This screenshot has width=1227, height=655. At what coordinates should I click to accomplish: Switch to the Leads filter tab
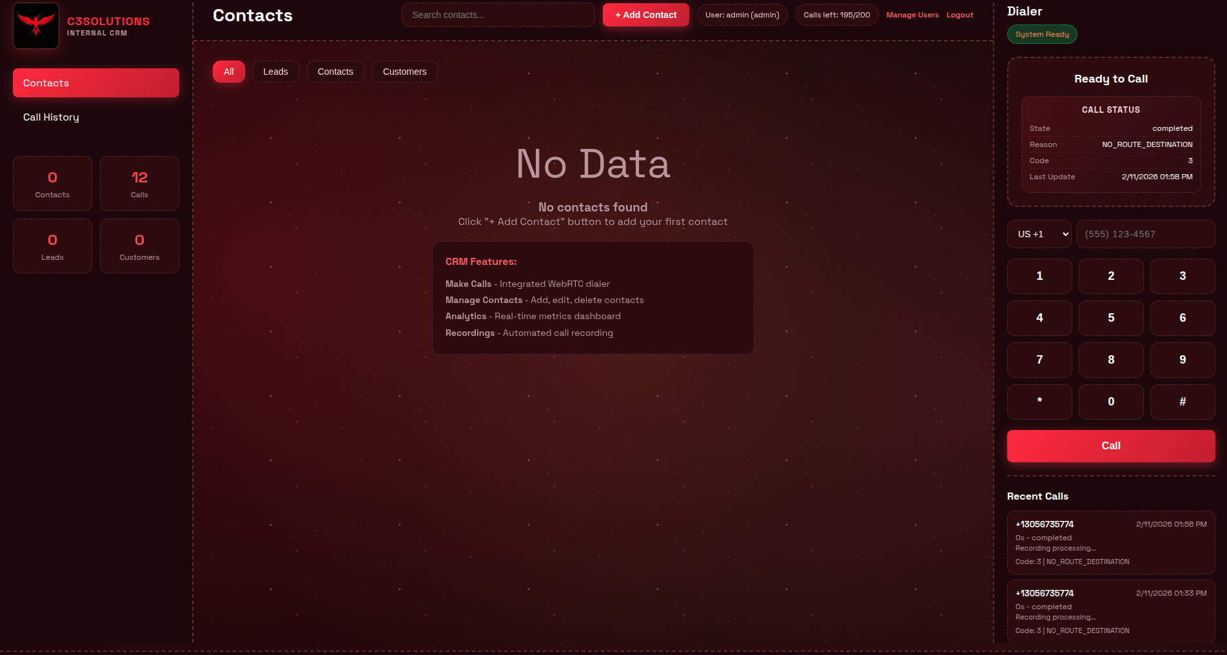[275, 72]
